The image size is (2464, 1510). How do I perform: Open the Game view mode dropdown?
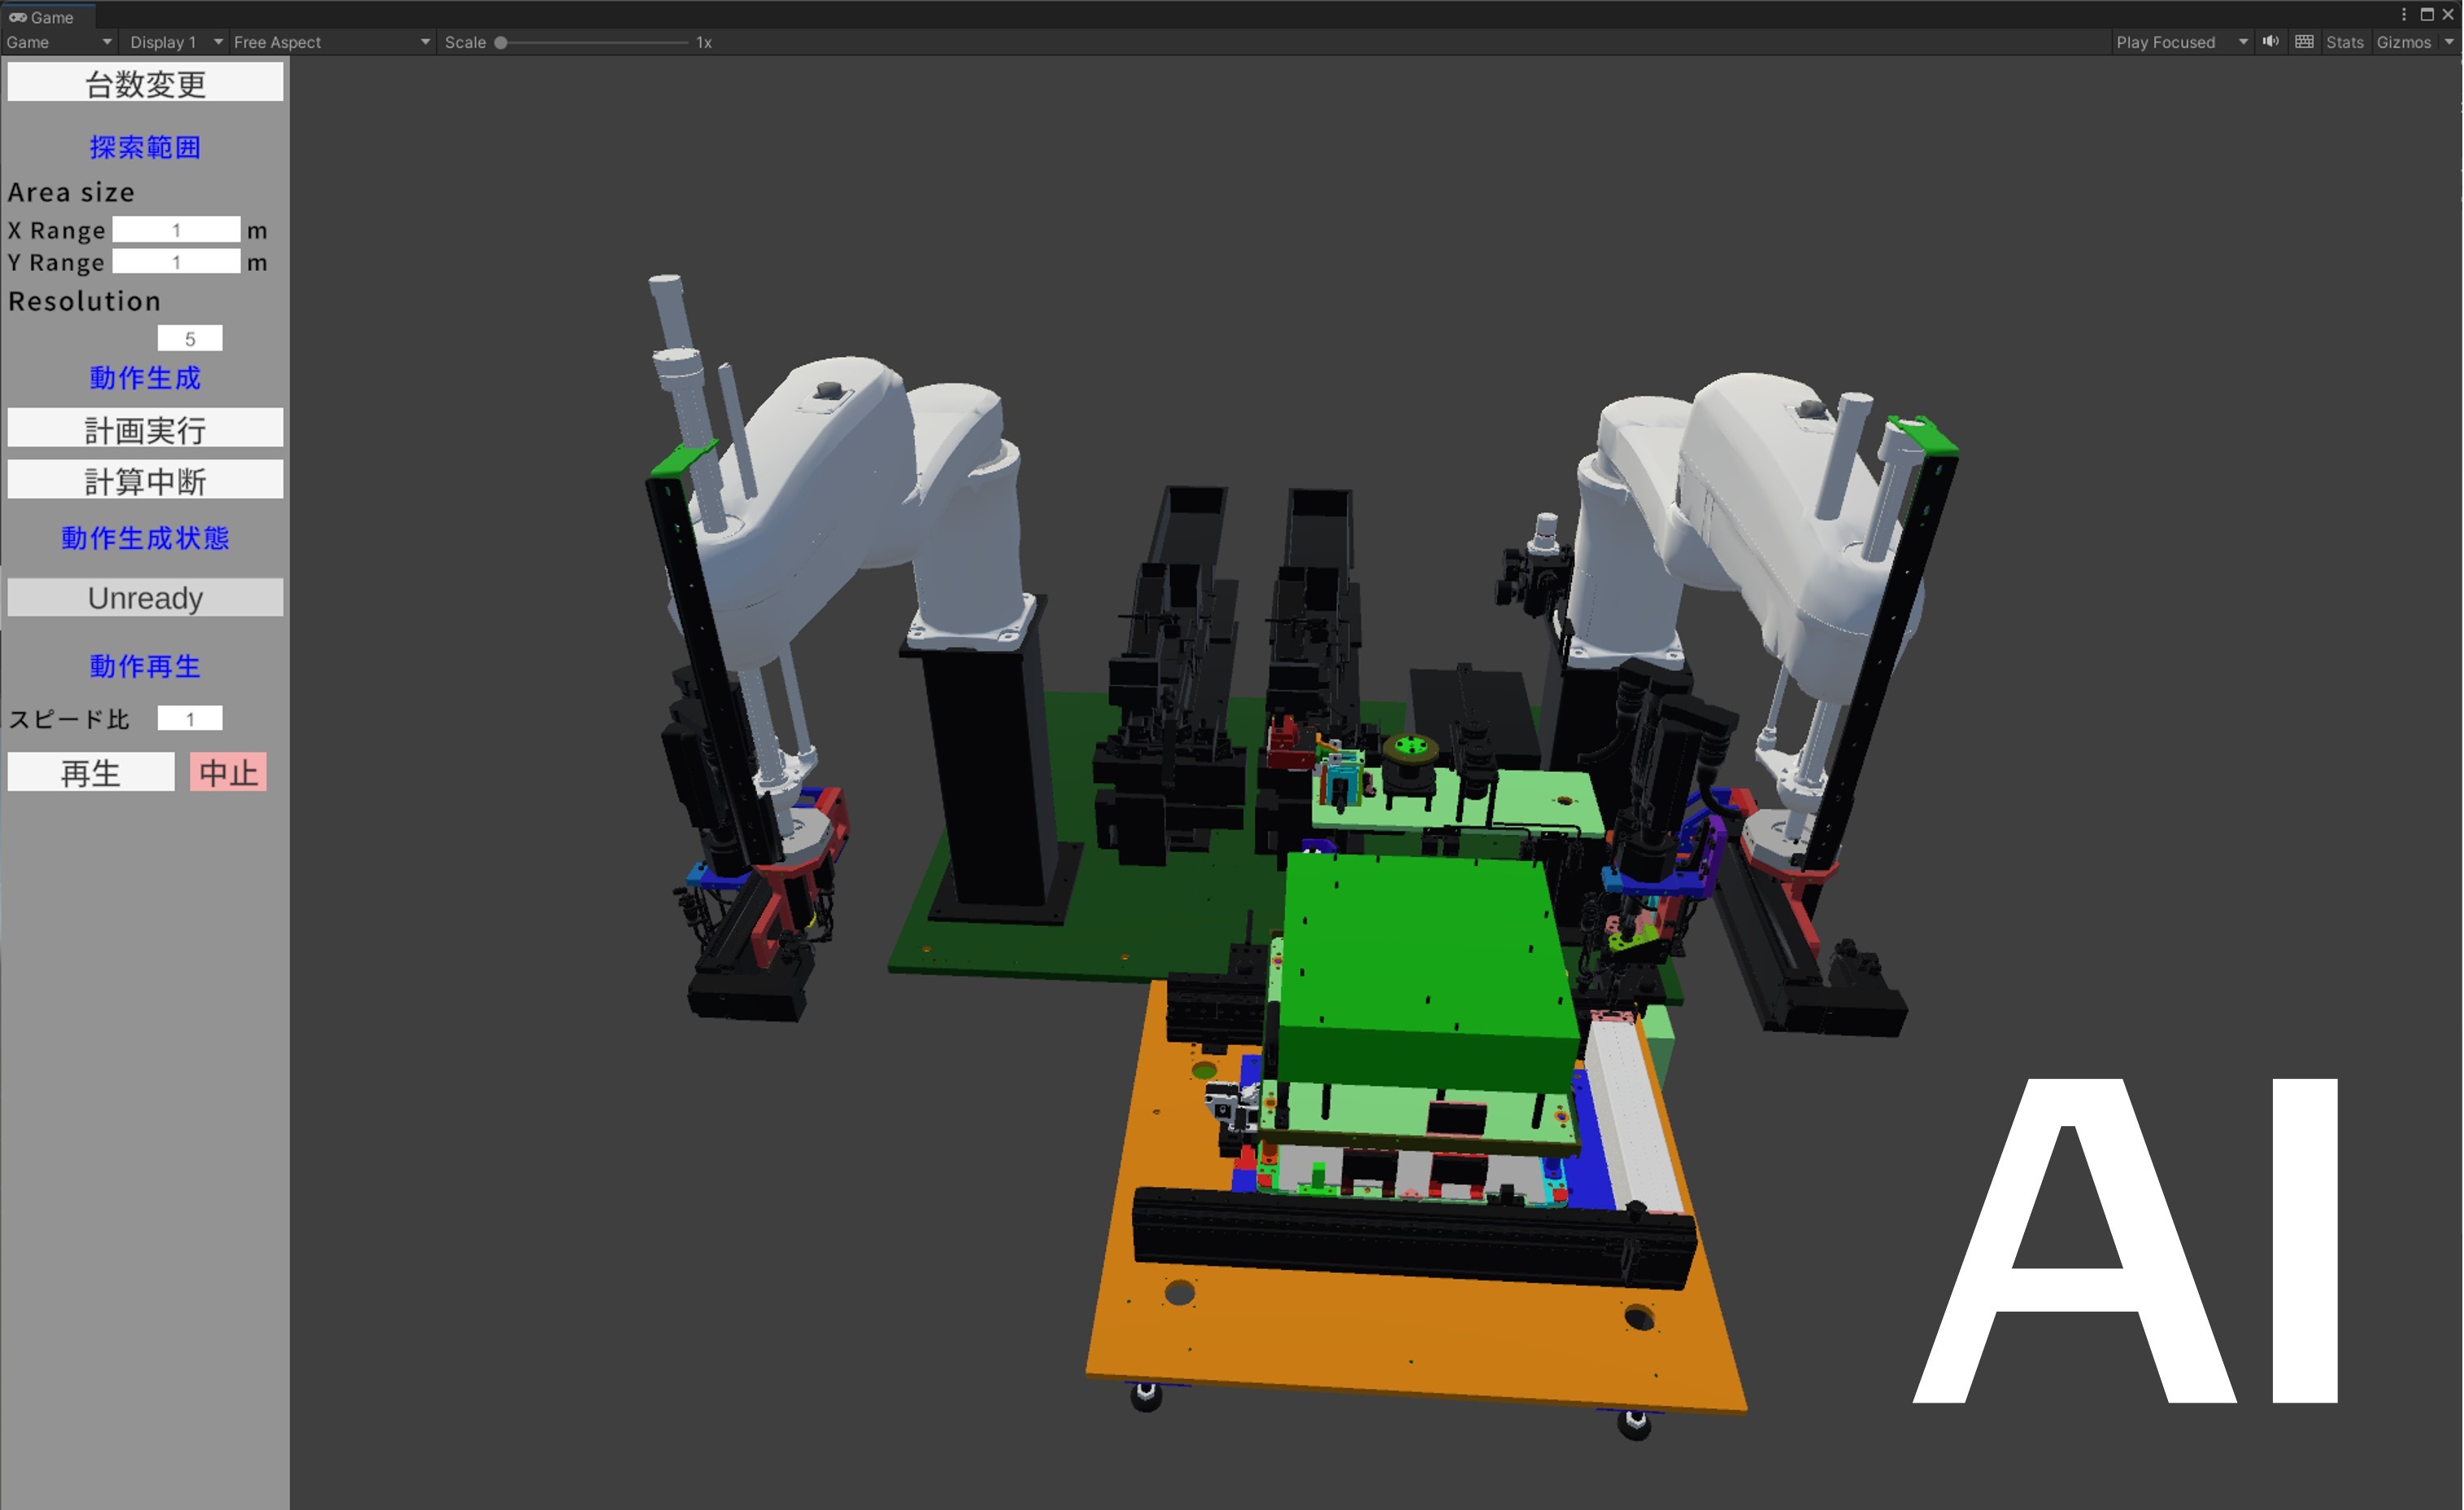[58, 42]
